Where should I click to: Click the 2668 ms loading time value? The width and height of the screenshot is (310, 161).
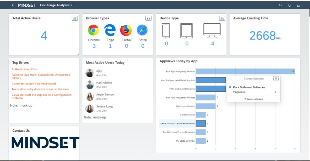[265, 36]
